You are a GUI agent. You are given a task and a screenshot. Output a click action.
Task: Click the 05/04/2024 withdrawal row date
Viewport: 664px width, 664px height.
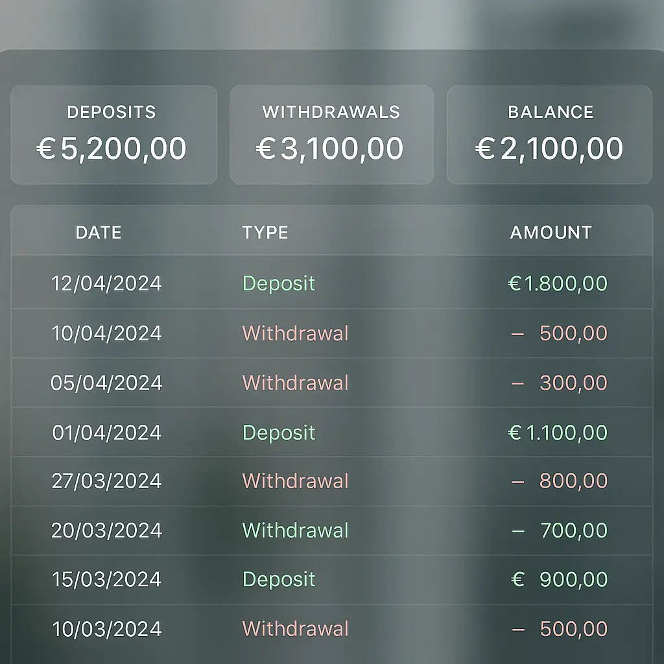[106, 383]
